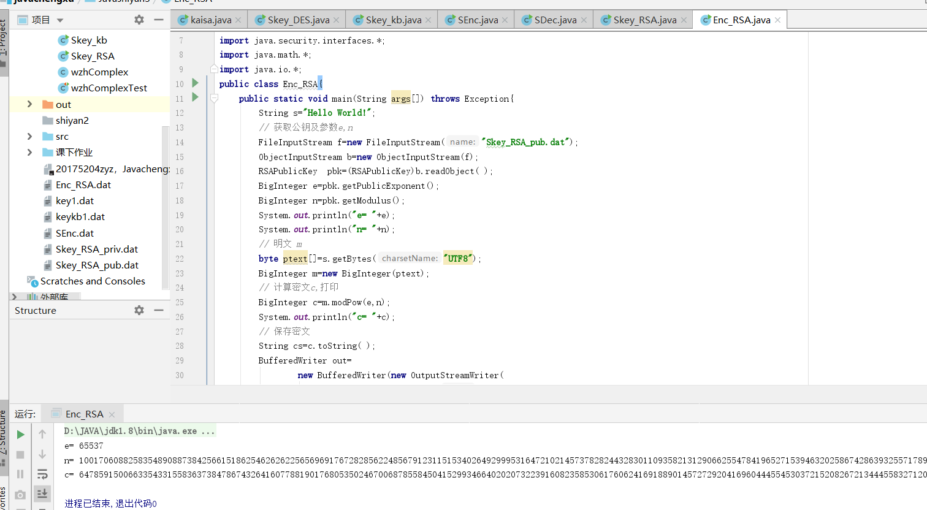Click the "e= 65537" console output line
This screenshot has width=927, height=510.
[84, 446]
